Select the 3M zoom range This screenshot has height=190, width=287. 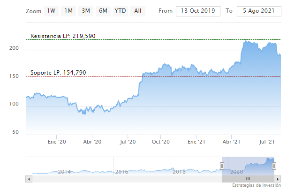click(85, 11)
